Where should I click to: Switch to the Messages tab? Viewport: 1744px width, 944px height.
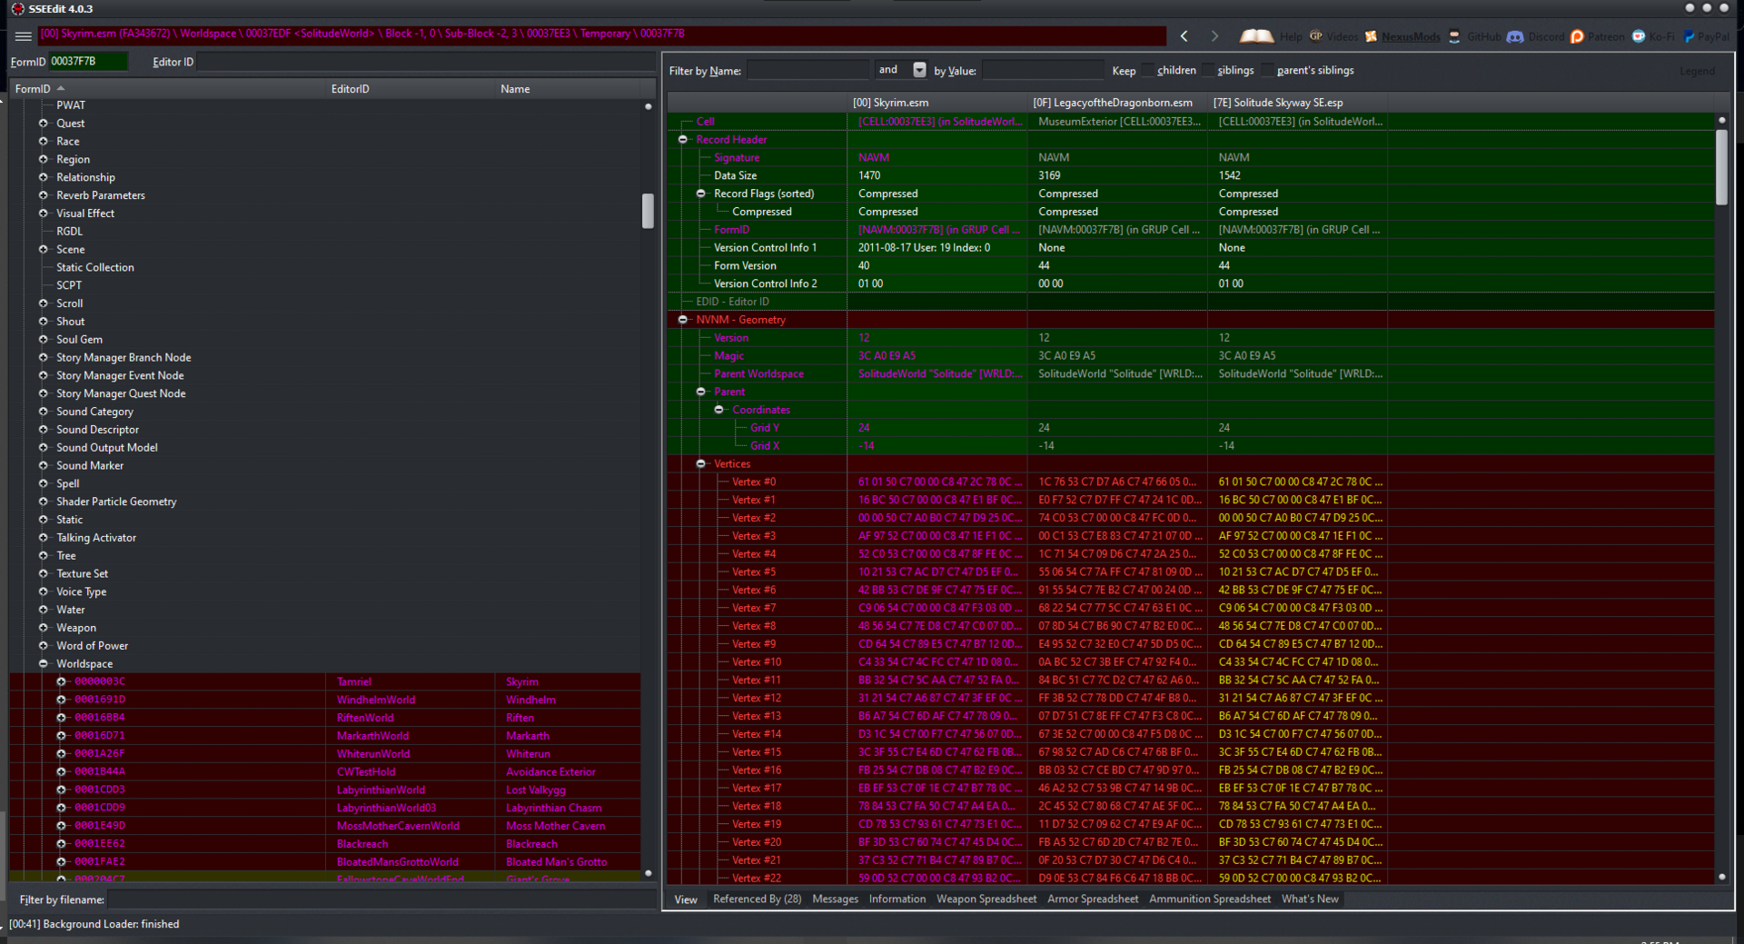click(835, 899)
